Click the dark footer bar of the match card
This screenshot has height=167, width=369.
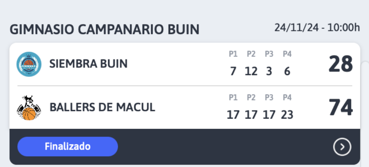[x=185, y=147]
